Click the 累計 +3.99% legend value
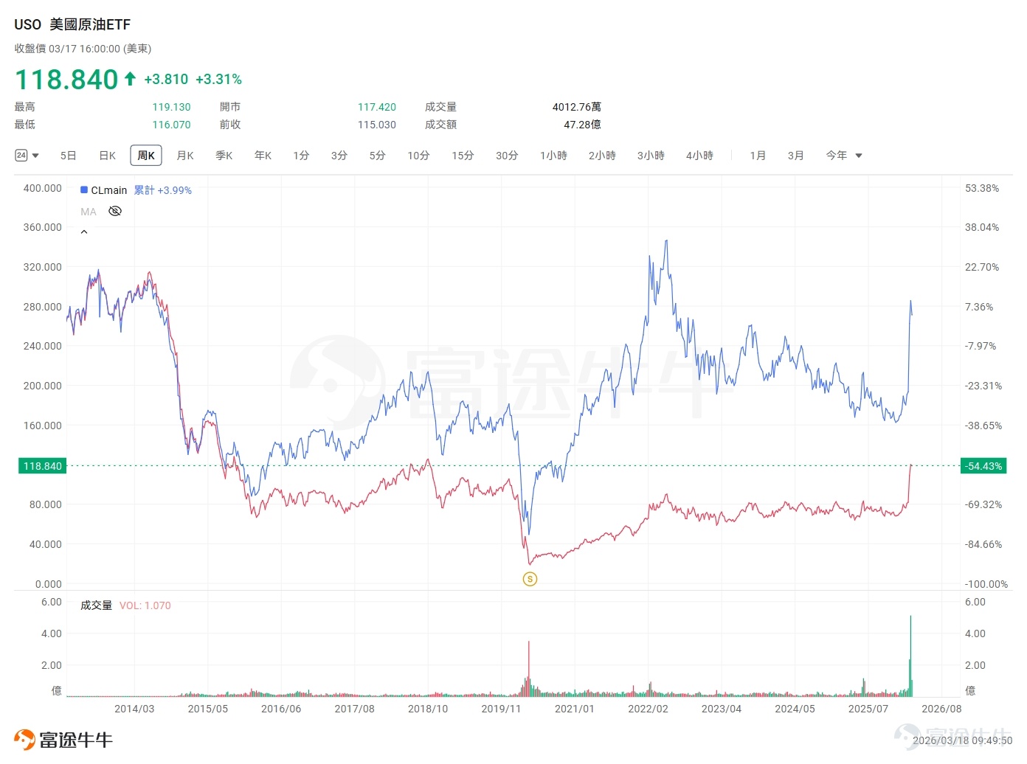Image resolution: width=1027 pixels, height=764 pixels. click(162, 190)
